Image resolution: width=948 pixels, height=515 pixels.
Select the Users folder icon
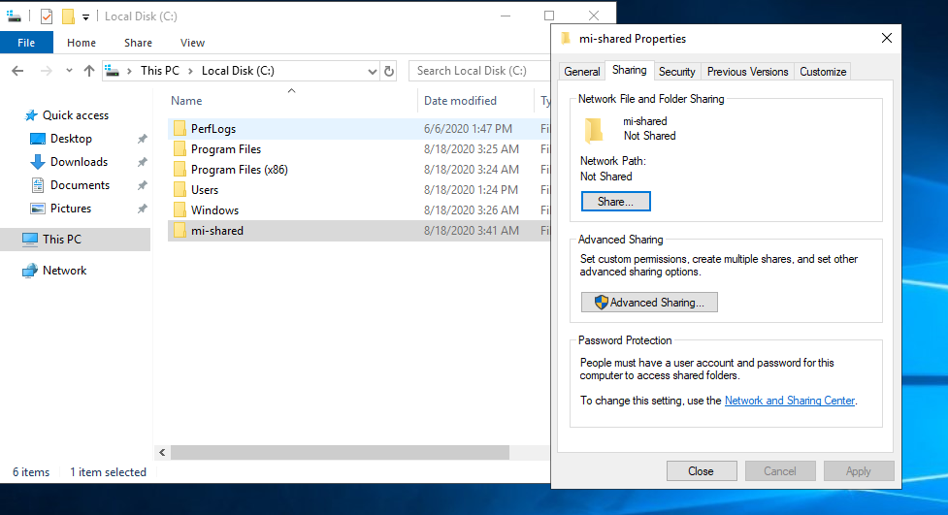(180, 190)
